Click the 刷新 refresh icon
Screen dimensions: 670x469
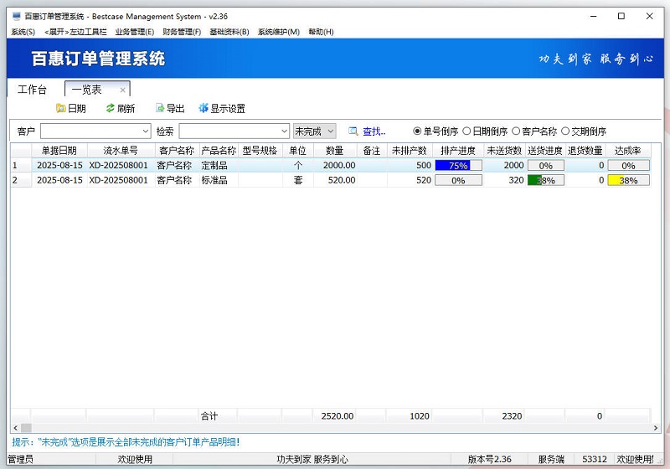tap(111, 108)
